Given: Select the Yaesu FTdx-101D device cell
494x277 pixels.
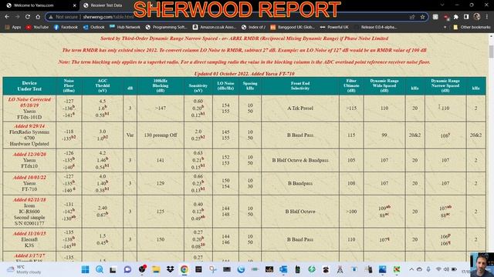Looking at the screenshot, I should [x=29, y=108].
